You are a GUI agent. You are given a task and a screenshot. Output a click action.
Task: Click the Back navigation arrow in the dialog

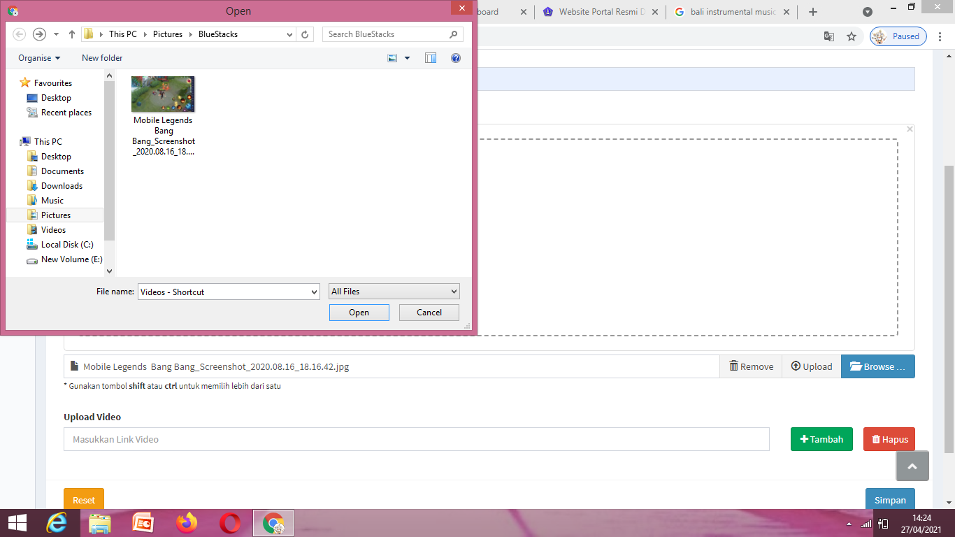tap(20, 34)
